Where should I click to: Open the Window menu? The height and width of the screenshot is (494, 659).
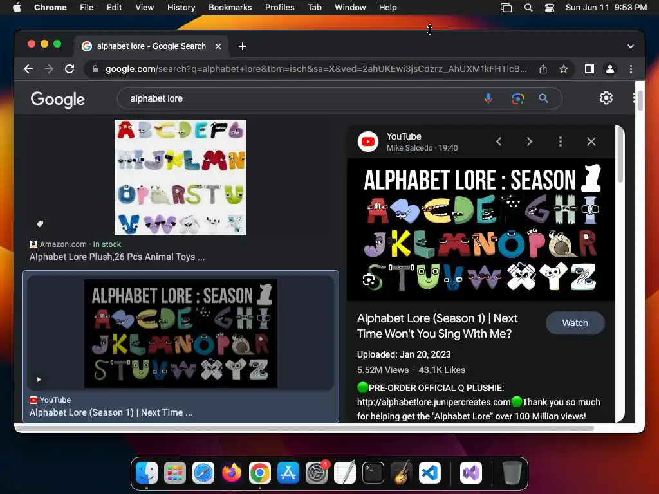point(350,7)
